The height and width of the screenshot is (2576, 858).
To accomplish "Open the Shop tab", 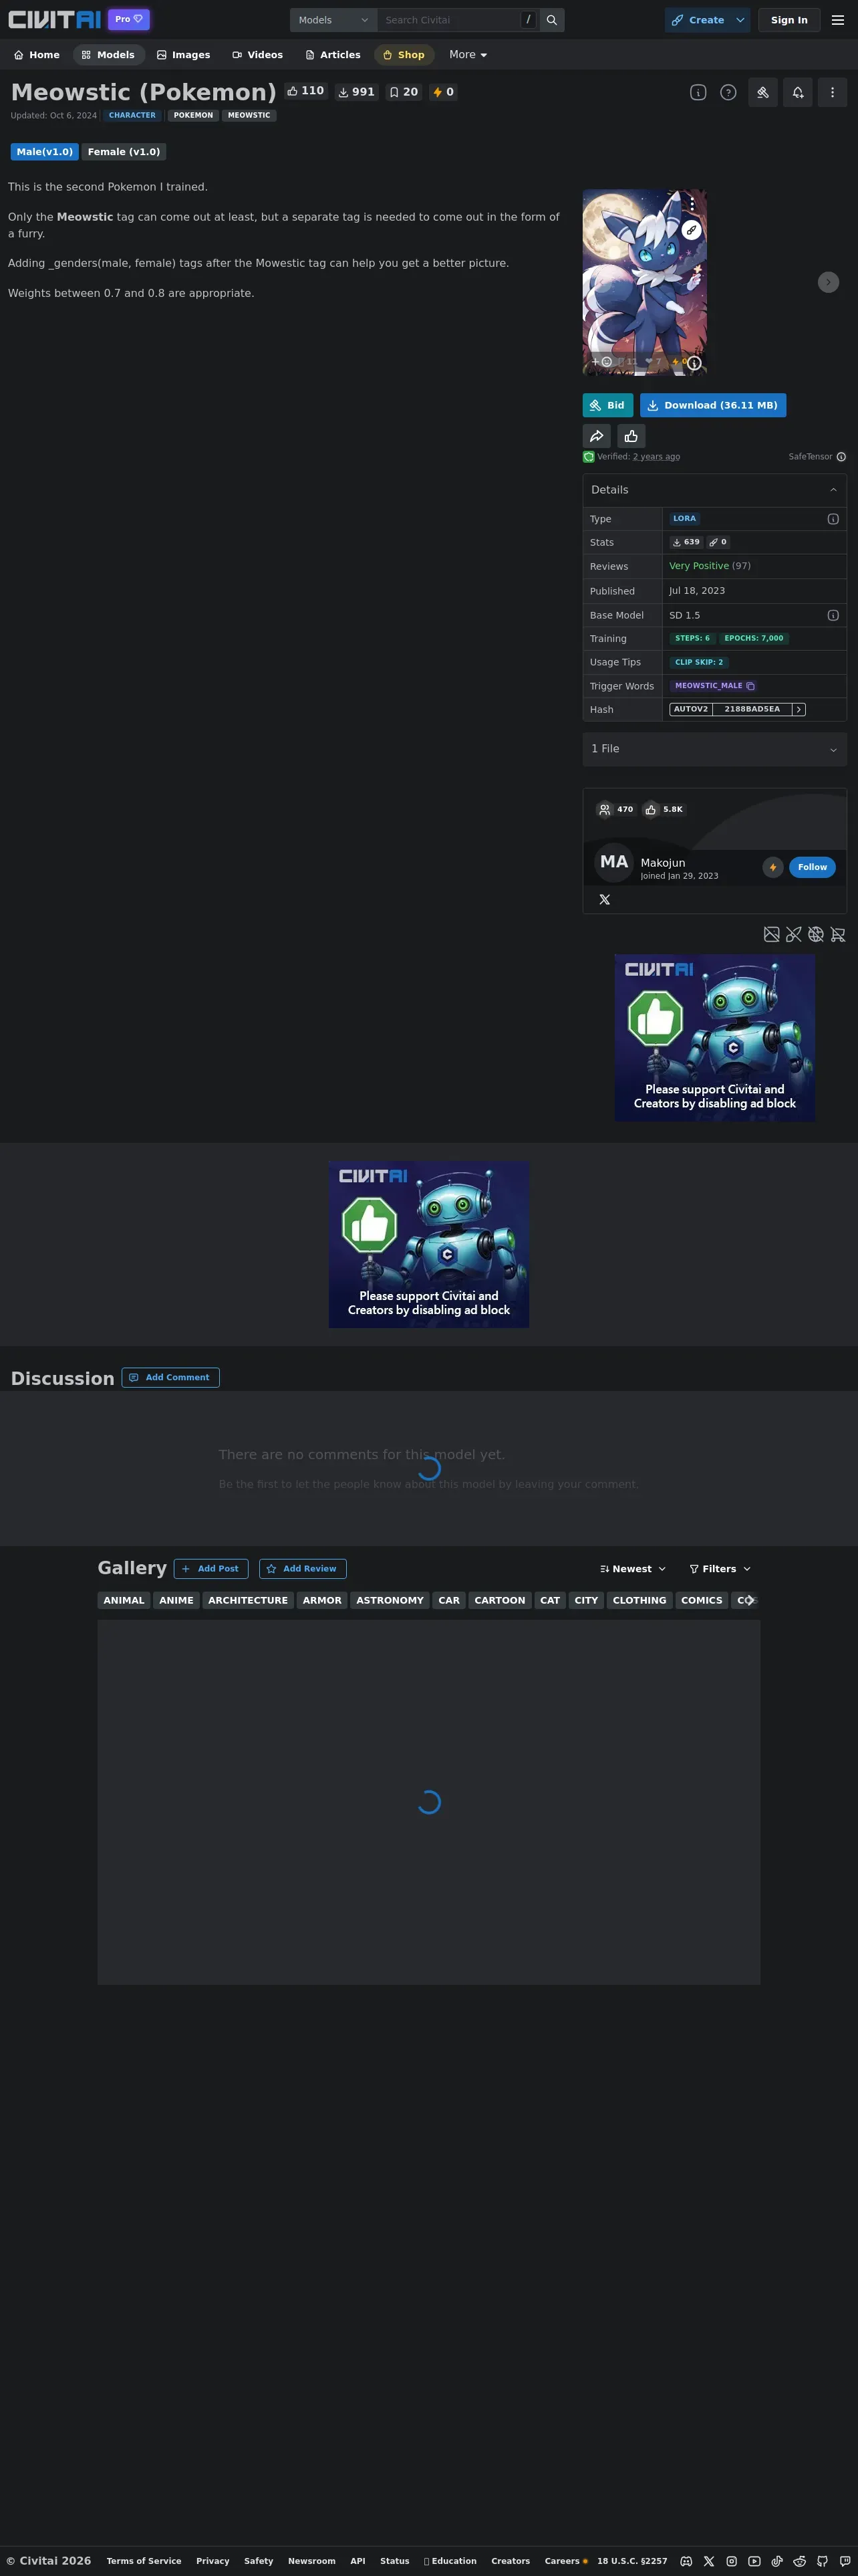I will (404, 55).
